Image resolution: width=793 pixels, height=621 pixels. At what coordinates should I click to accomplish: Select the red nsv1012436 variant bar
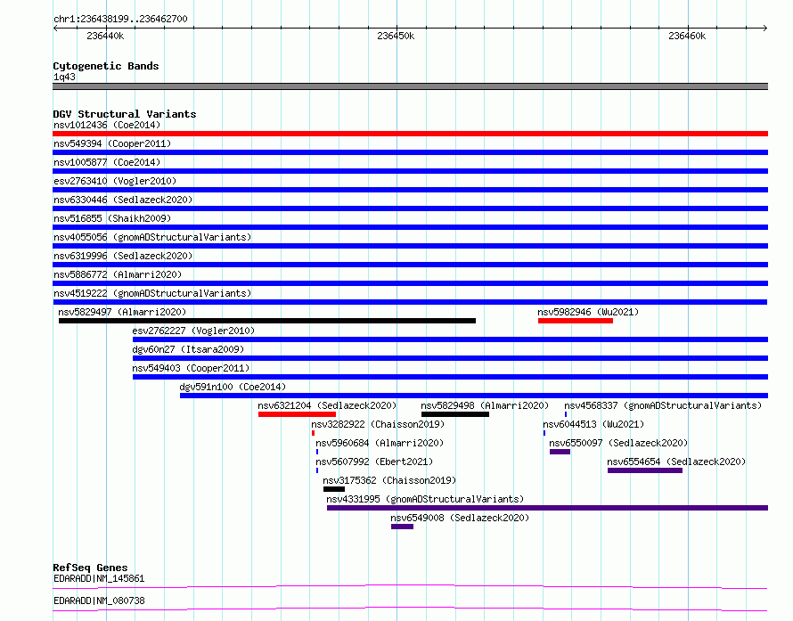[x=410, y=134]
